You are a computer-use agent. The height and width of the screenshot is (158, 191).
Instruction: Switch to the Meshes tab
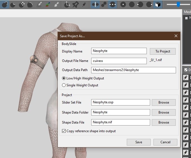pos(187,12)
